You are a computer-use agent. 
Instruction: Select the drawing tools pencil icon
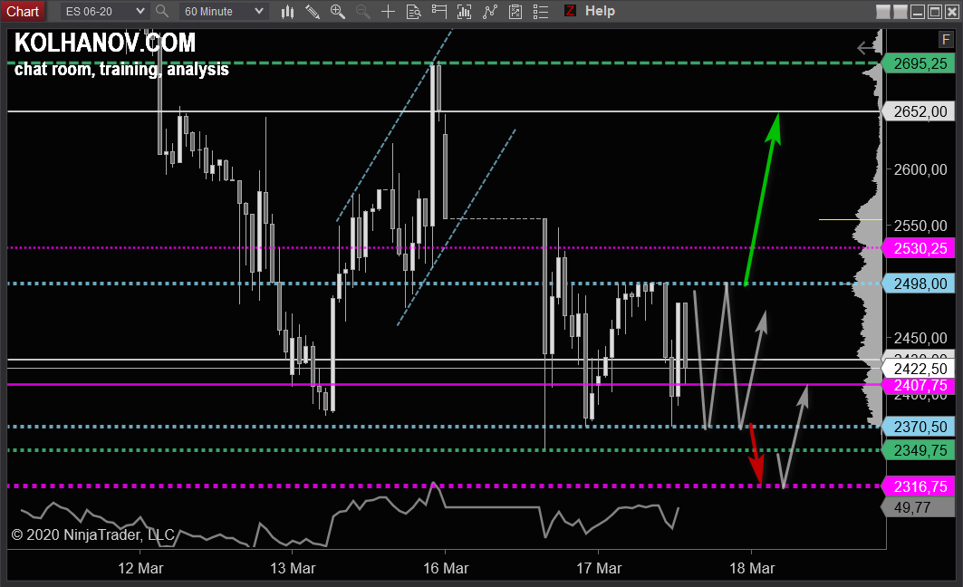313,12
